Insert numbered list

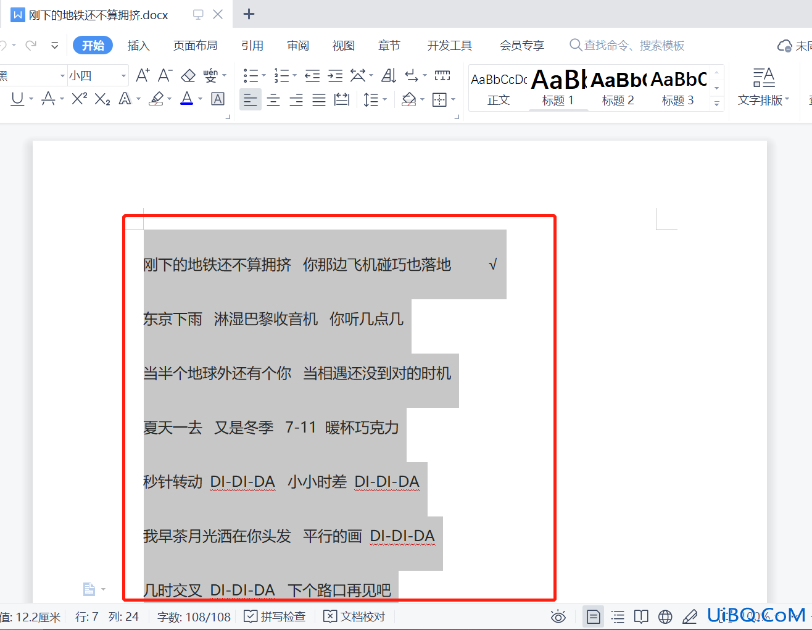coord(281,75)
